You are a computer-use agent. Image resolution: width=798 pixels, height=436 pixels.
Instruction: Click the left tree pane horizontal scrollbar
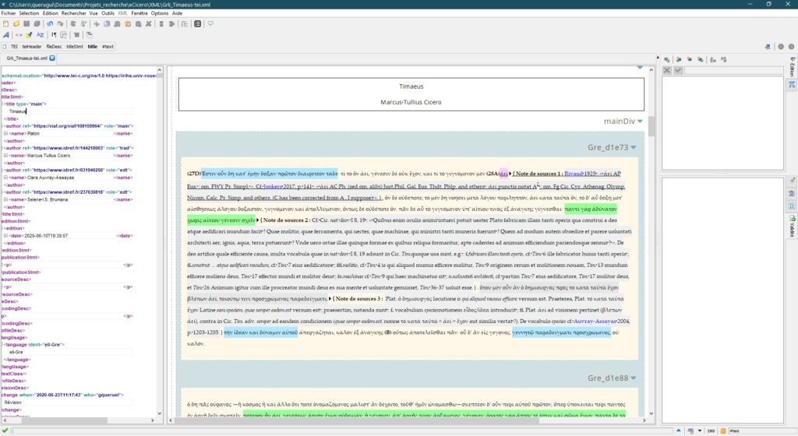pos(64,420)
